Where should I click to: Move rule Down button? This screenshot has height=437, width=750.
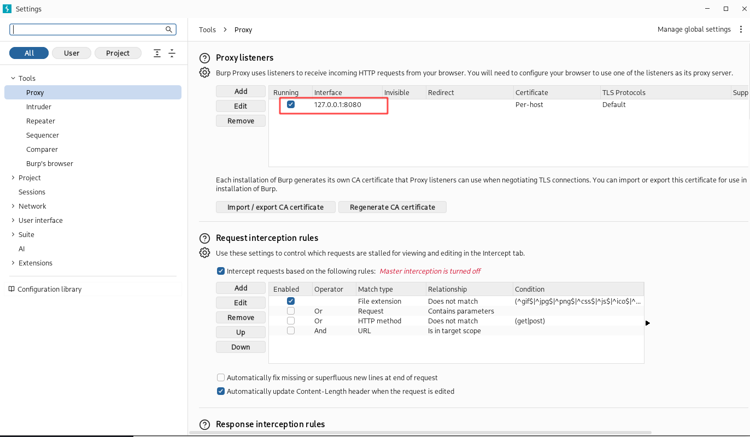(241, 347)
